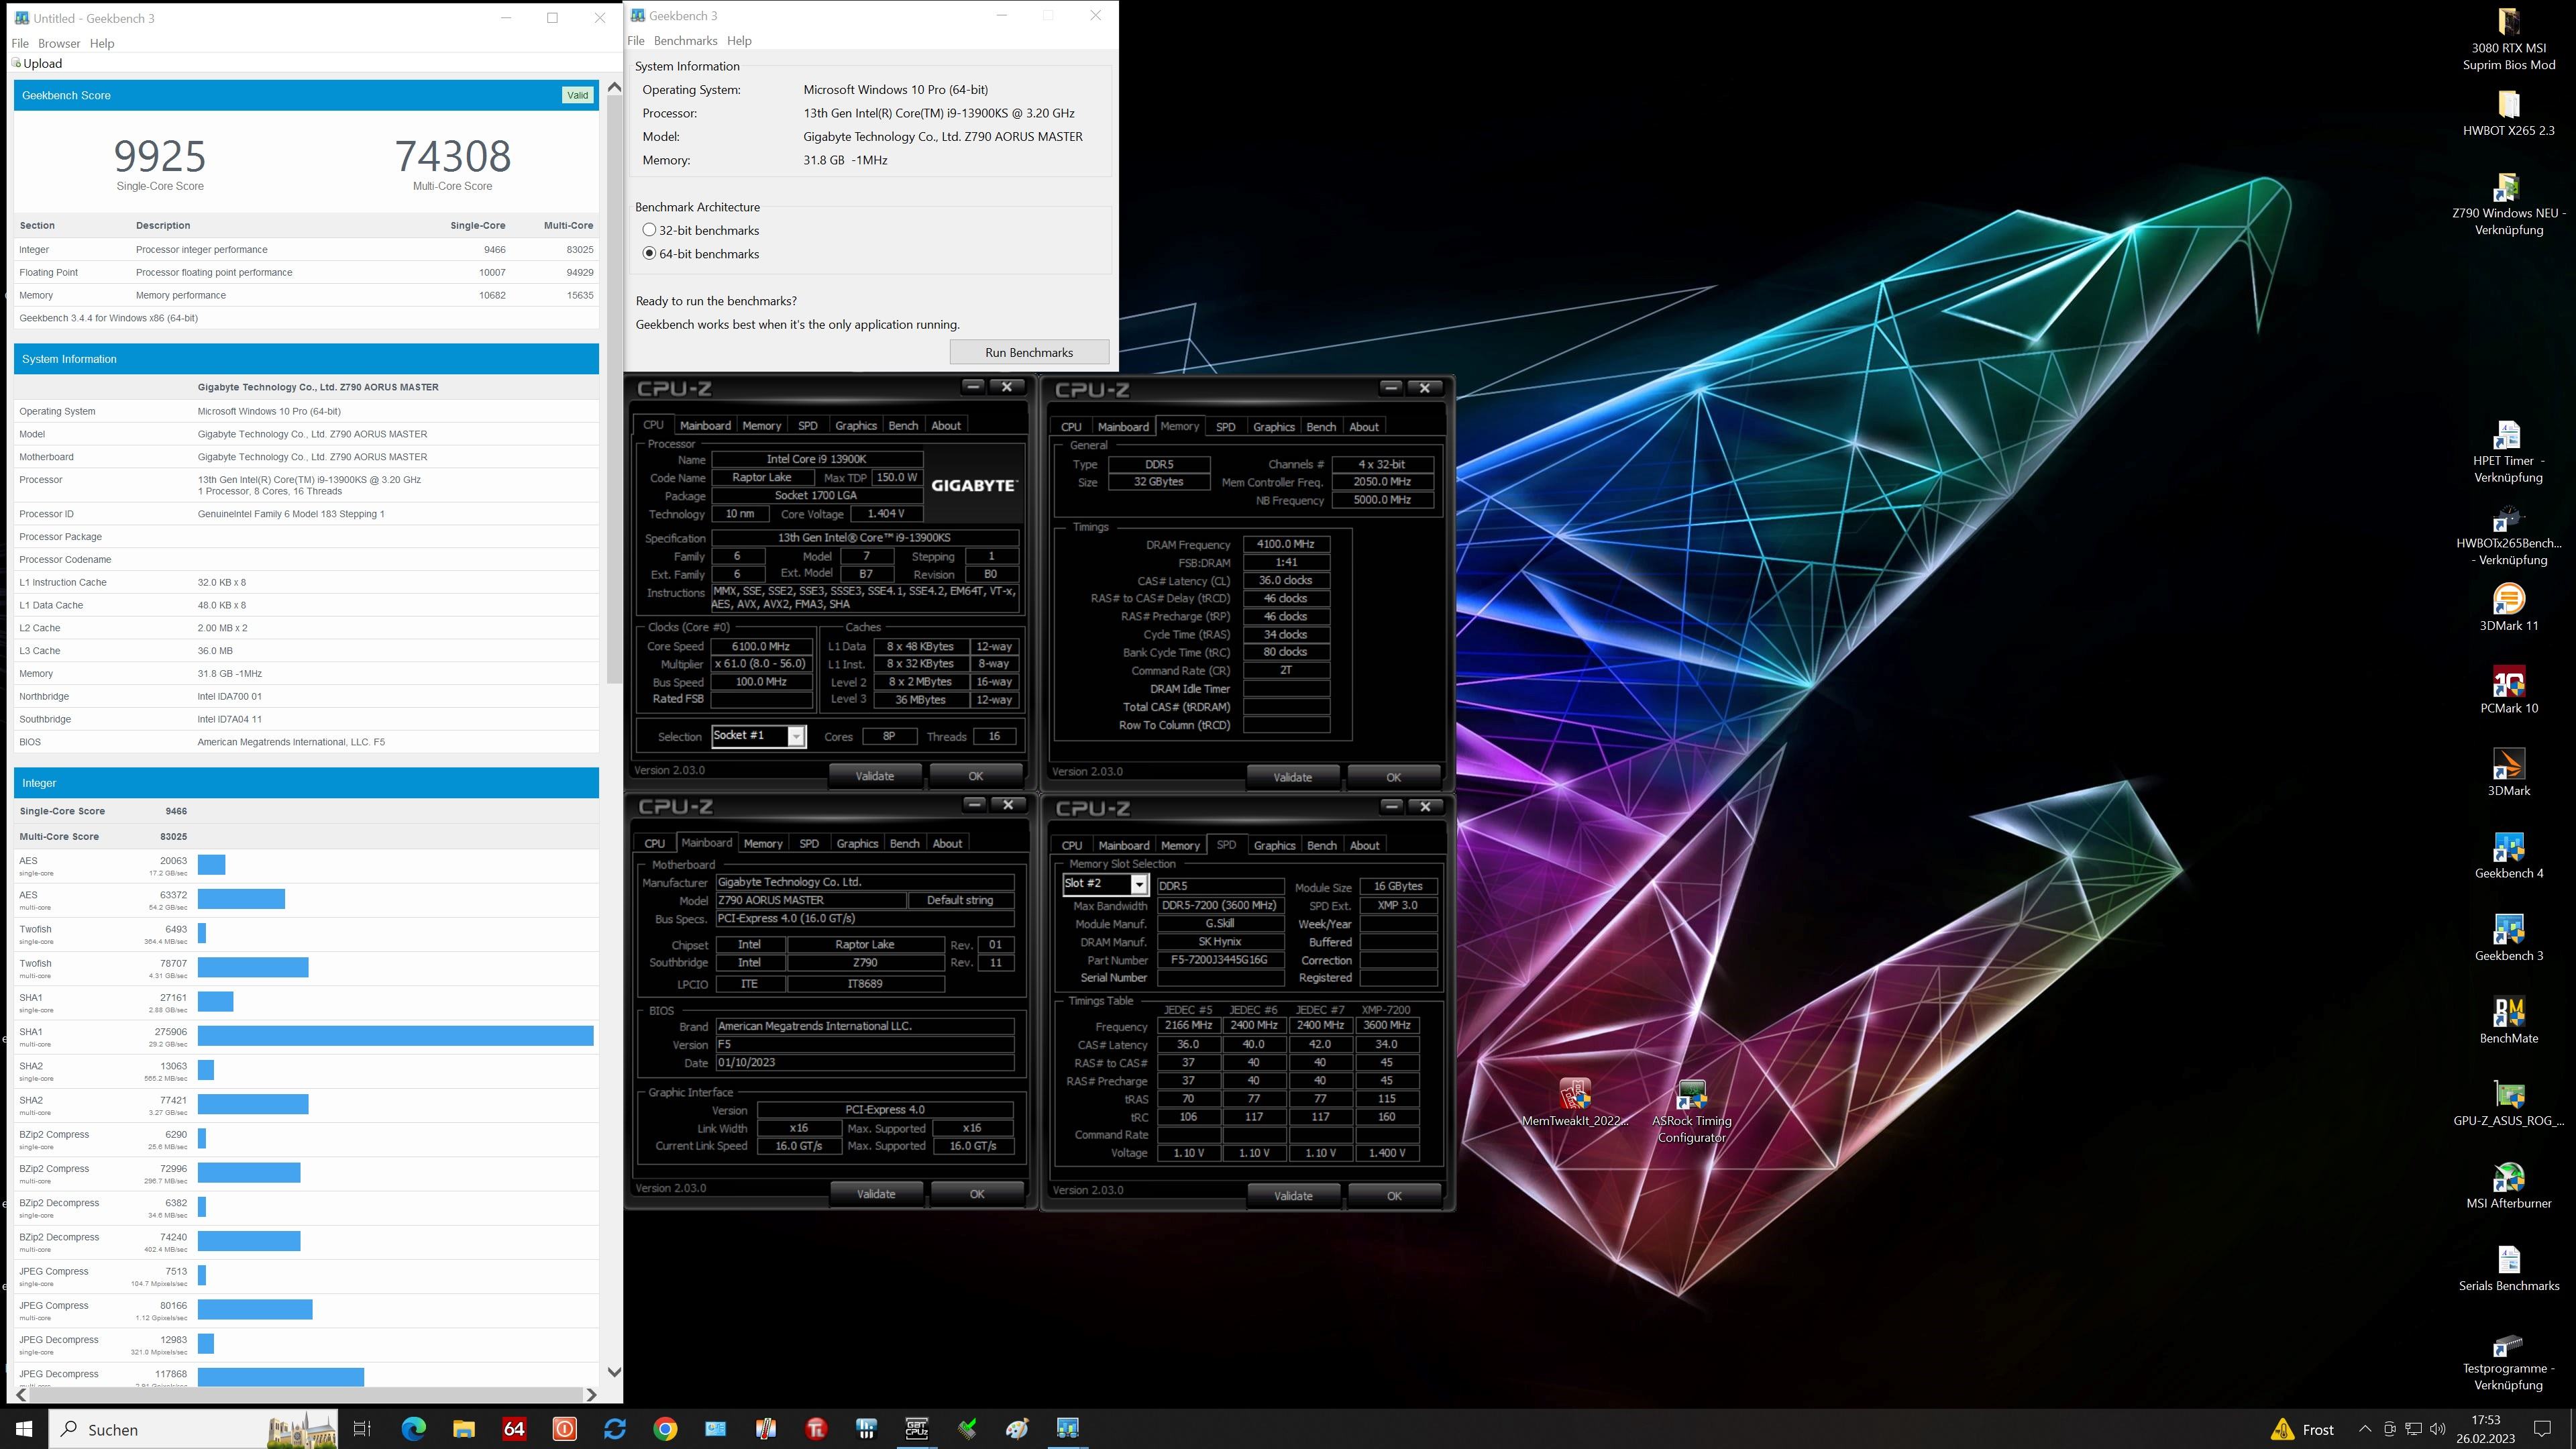Open the 3DMark 11 desktop shortcut
2576x1449 pixels.
coord(2508,607)
